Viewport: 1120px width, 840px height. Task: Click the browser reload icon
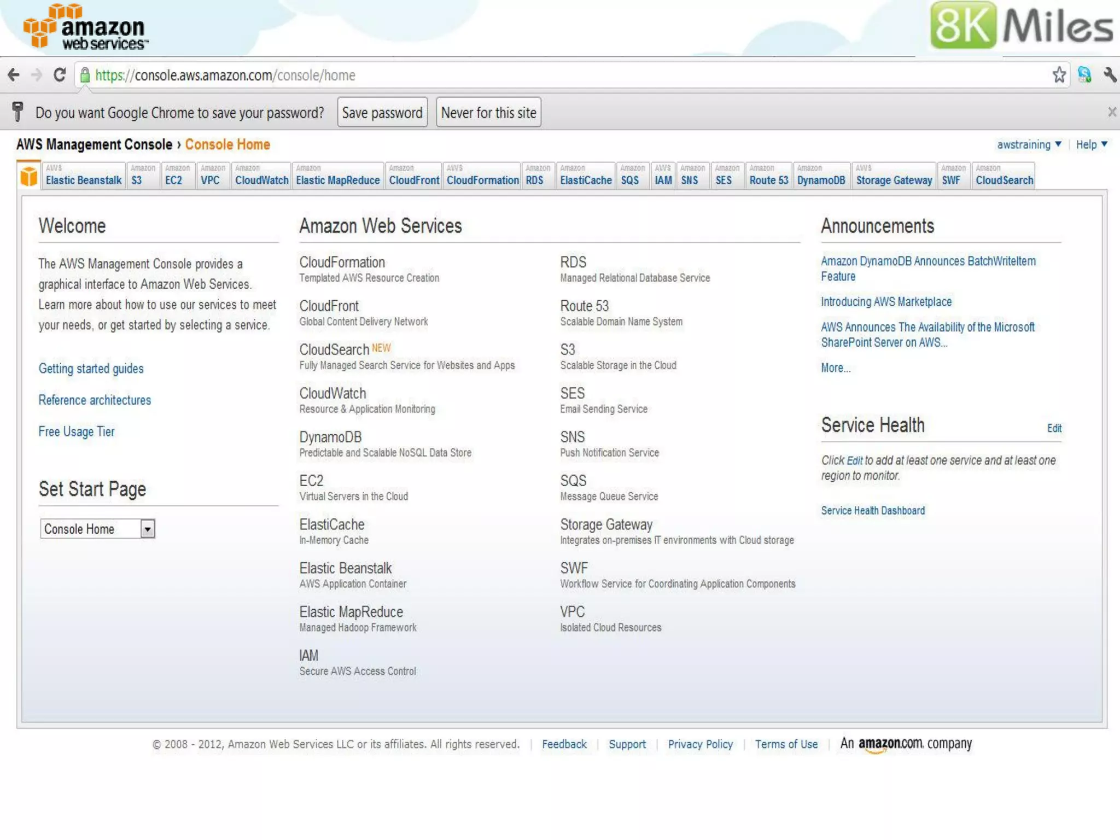[60, 75]
